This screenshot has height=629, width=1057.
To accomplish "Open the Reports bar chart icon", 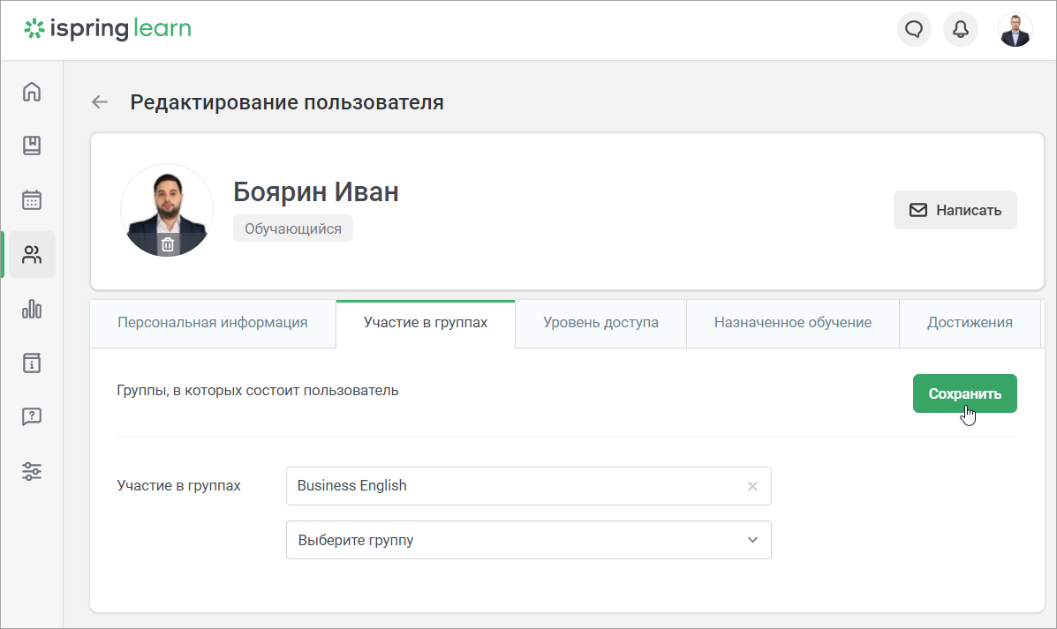I will point(32,309).
